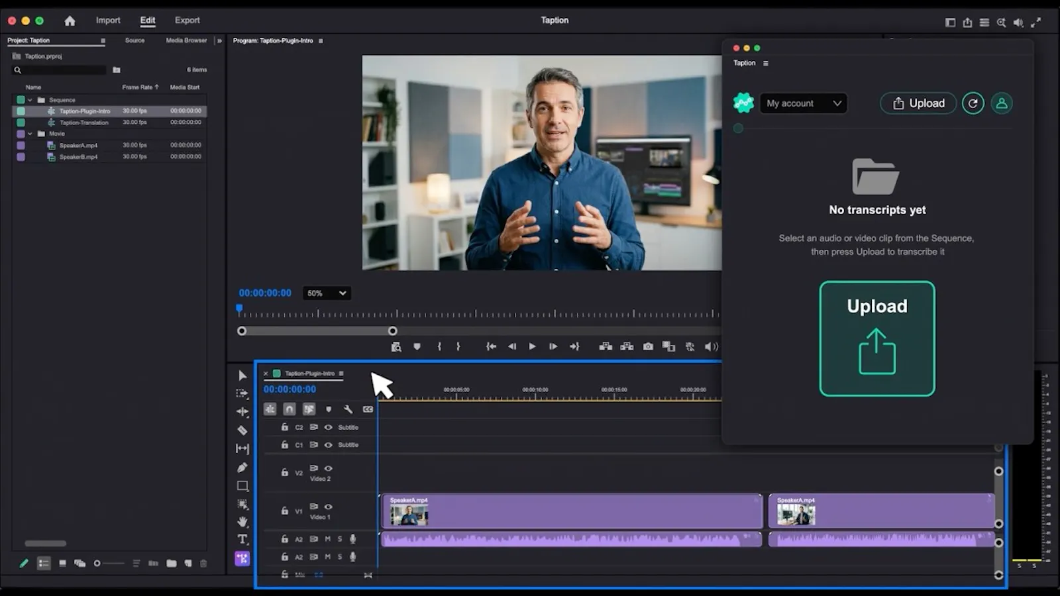Select the first SpeakerA.mp4 timeline clip
1060x596 pixels.
pos(571,511)
